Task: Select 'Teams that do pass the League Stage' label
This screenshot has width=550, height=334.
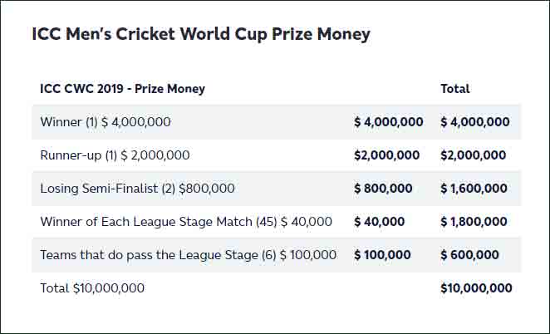Action: [x=189, y=255]
